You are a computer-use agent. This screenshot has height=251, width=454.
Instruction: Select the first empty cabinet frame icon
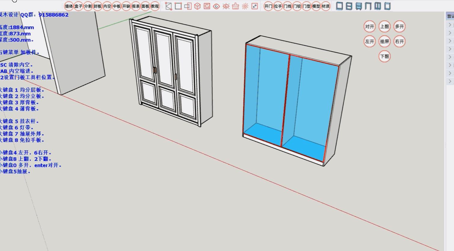pyautogui.click(x=339, y=6)
